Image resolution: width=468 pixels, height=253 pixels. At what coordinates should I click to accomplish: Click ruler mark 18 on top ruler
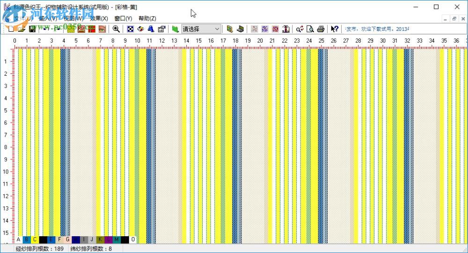tap(235, 41)
